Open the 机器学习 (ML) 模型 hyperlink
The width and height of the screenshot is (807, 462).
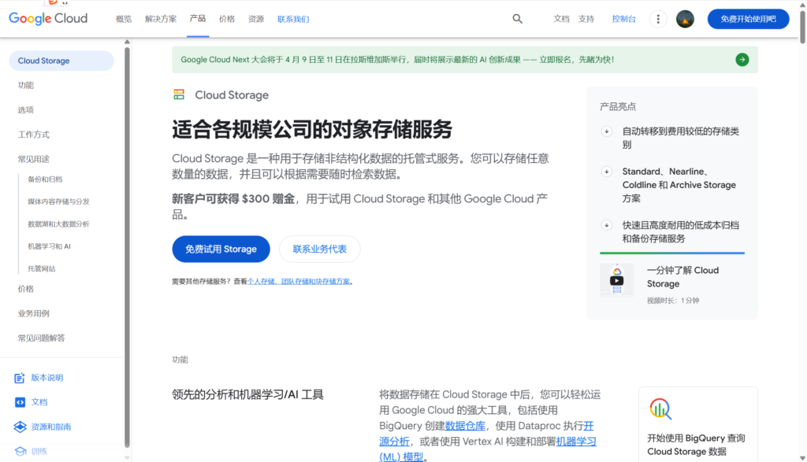point(488,449)
